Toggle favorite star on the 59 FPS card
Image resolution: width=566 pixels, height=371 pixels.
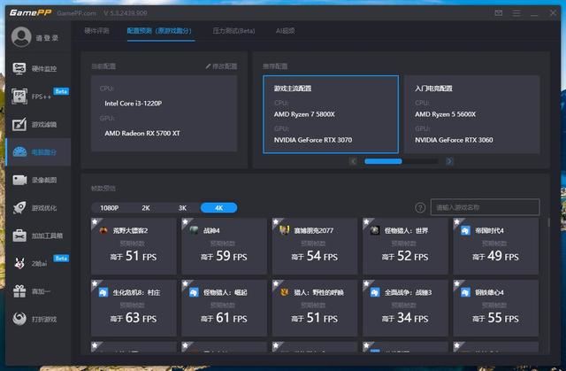[186, 221]
